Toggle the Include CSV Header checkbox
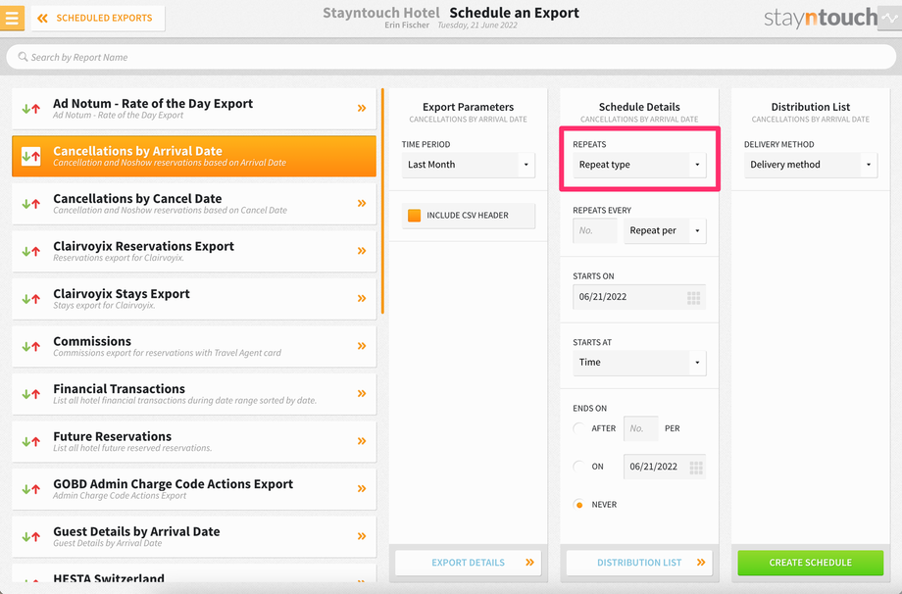 (414, 216)
